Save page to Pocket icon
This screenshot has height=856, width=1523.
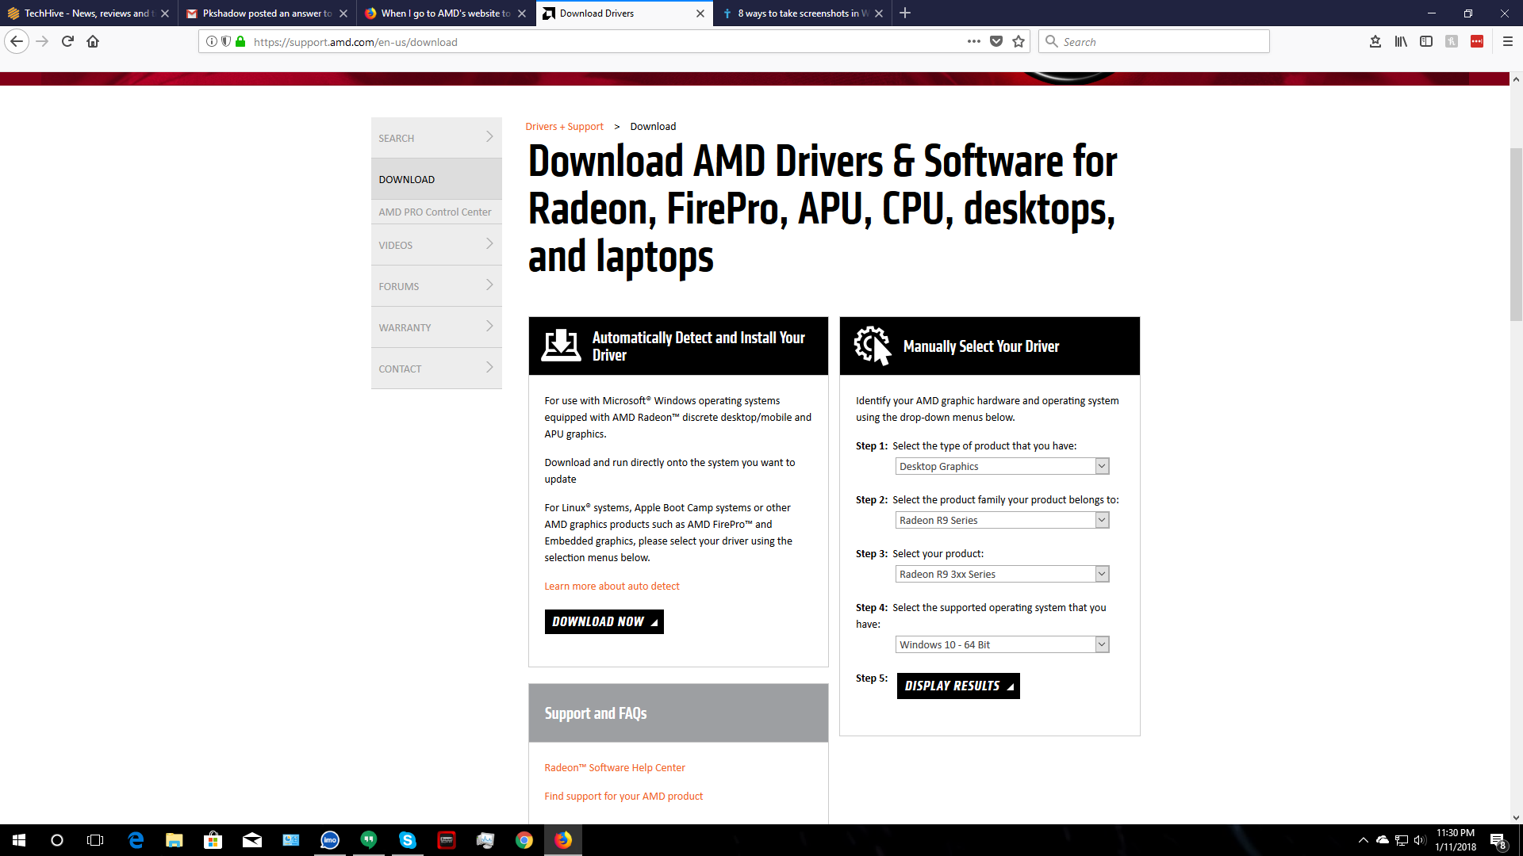tap(996, 41)
